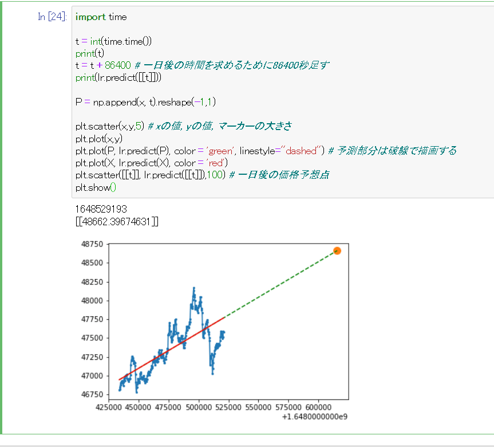Click the y-axis label 48000
The image size is (494, 447).
point(92,301)
